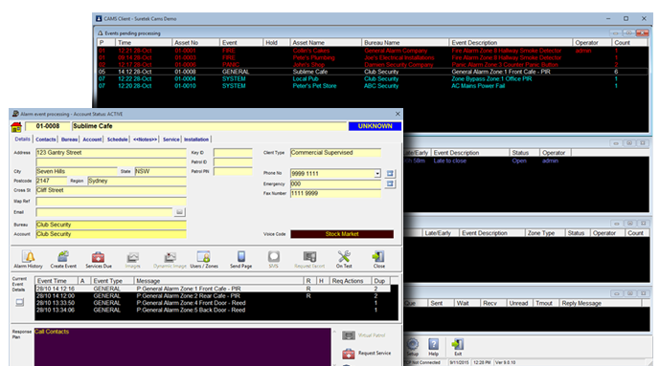The image size is (660, 366).
Task: Click the Call Contacts response plan area
Action: 182,347
